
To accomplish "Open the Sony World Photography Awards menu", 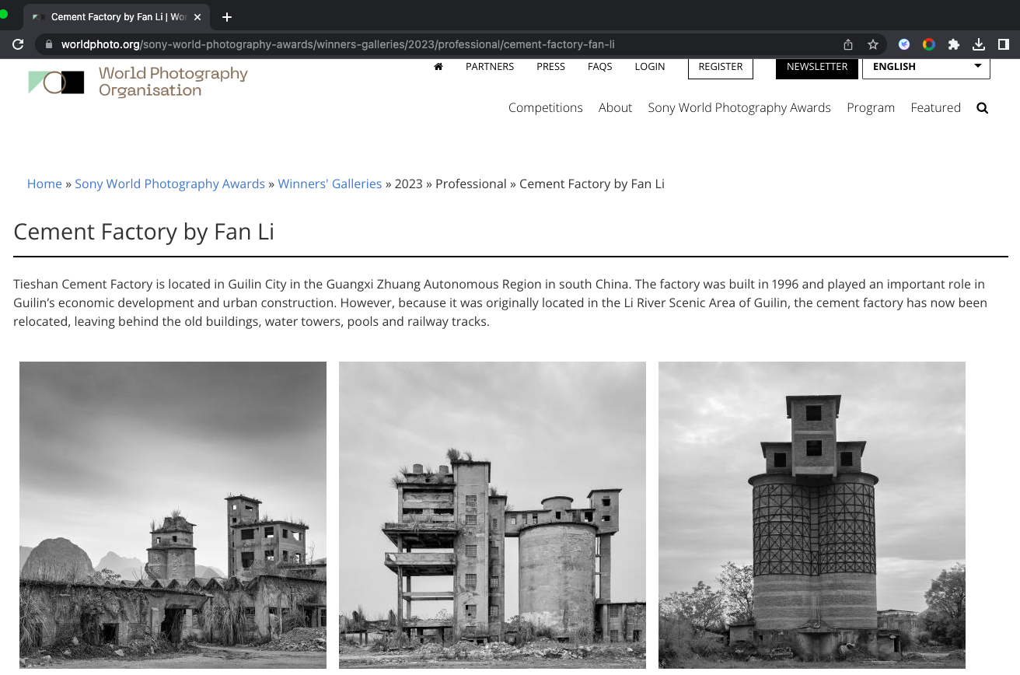I will tap(739, 108).
